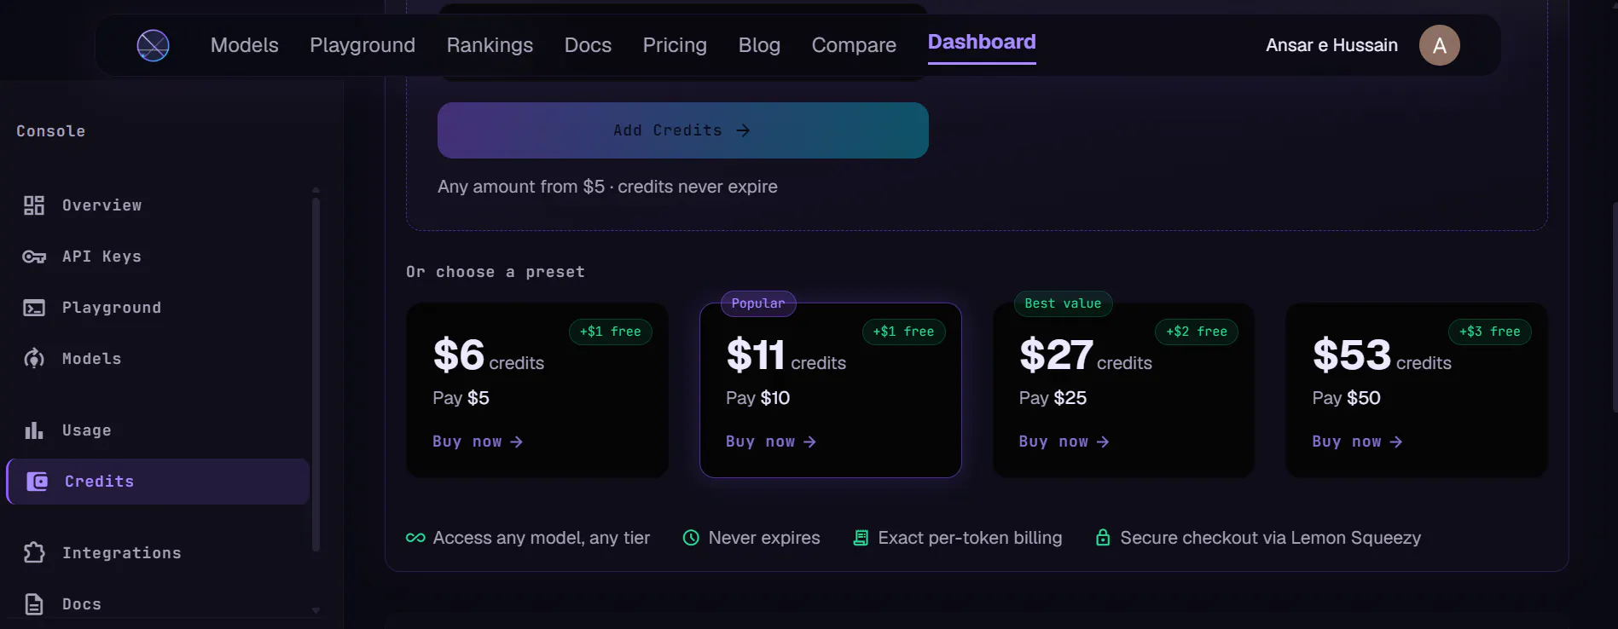
Task: Click the Overview grid icon
Action: (34, 205)
